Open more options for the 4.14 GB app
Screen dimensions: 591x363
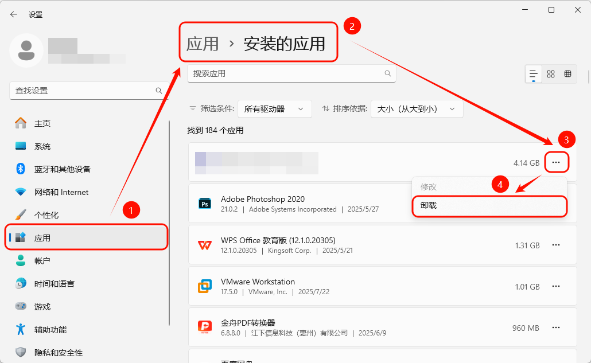click(x=556, y=162)
